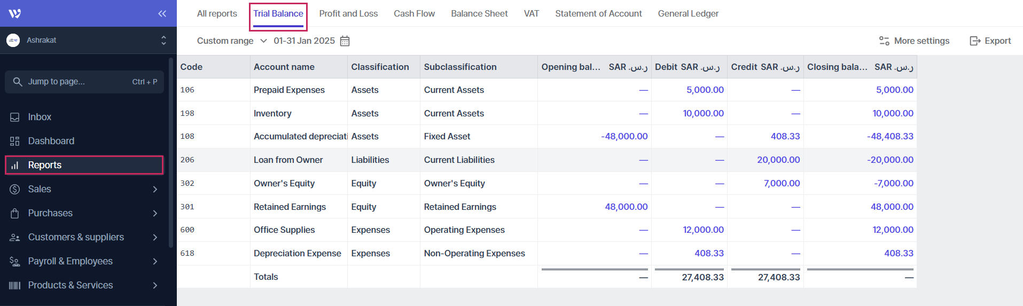The height and width of the screenshot is (306, 1023).
Task: Open More settings
Action: click(914, 41)
